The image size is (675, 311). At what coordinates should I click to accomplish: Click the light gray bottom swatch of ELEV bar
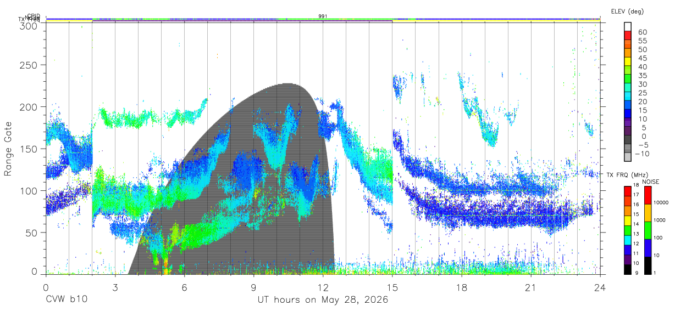coord(628,157)
